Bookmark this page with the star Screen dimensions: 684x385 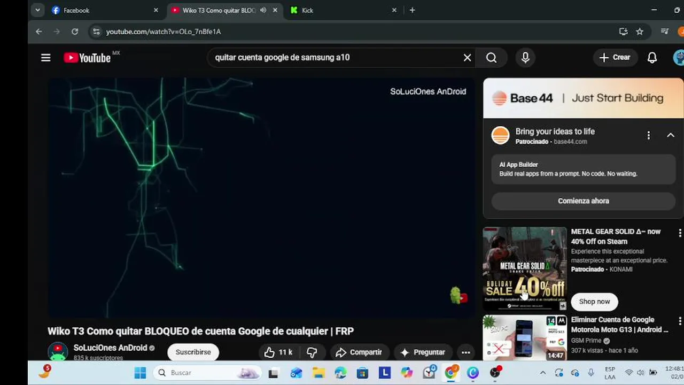pyautogui.click(x=640, y=32)
